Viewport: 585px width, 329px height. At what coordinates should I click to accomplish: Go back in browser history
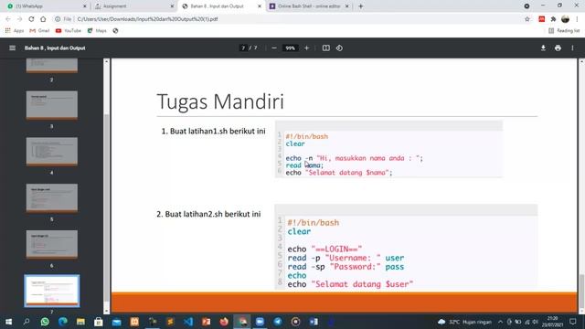click(x=8, y=19)
